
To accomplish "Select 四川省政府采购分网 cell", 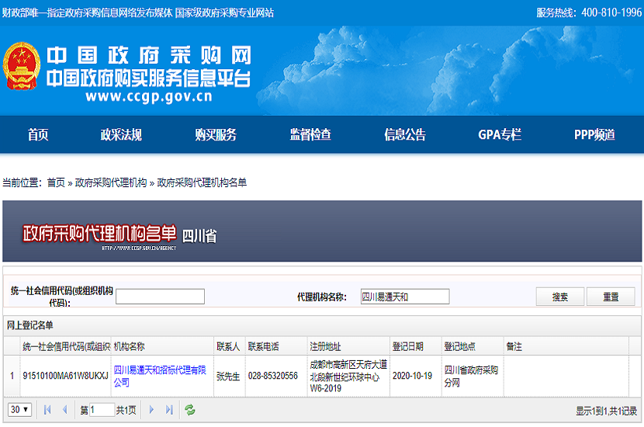I will coord(471,376).
